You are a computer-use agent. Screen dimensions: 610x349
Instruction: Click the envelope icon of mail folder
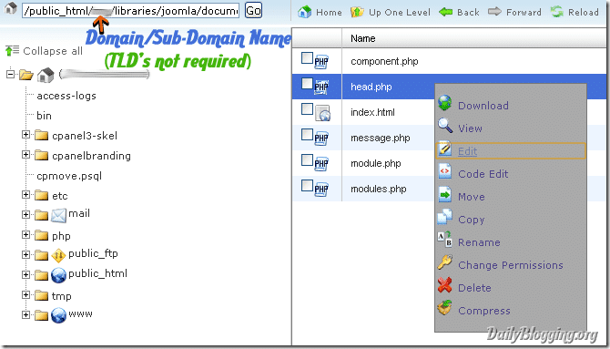click(59, 215)
